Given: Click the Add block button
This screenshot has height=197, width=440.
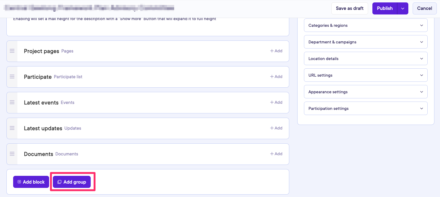Looking at the screenshot, I should pos(31,182).
